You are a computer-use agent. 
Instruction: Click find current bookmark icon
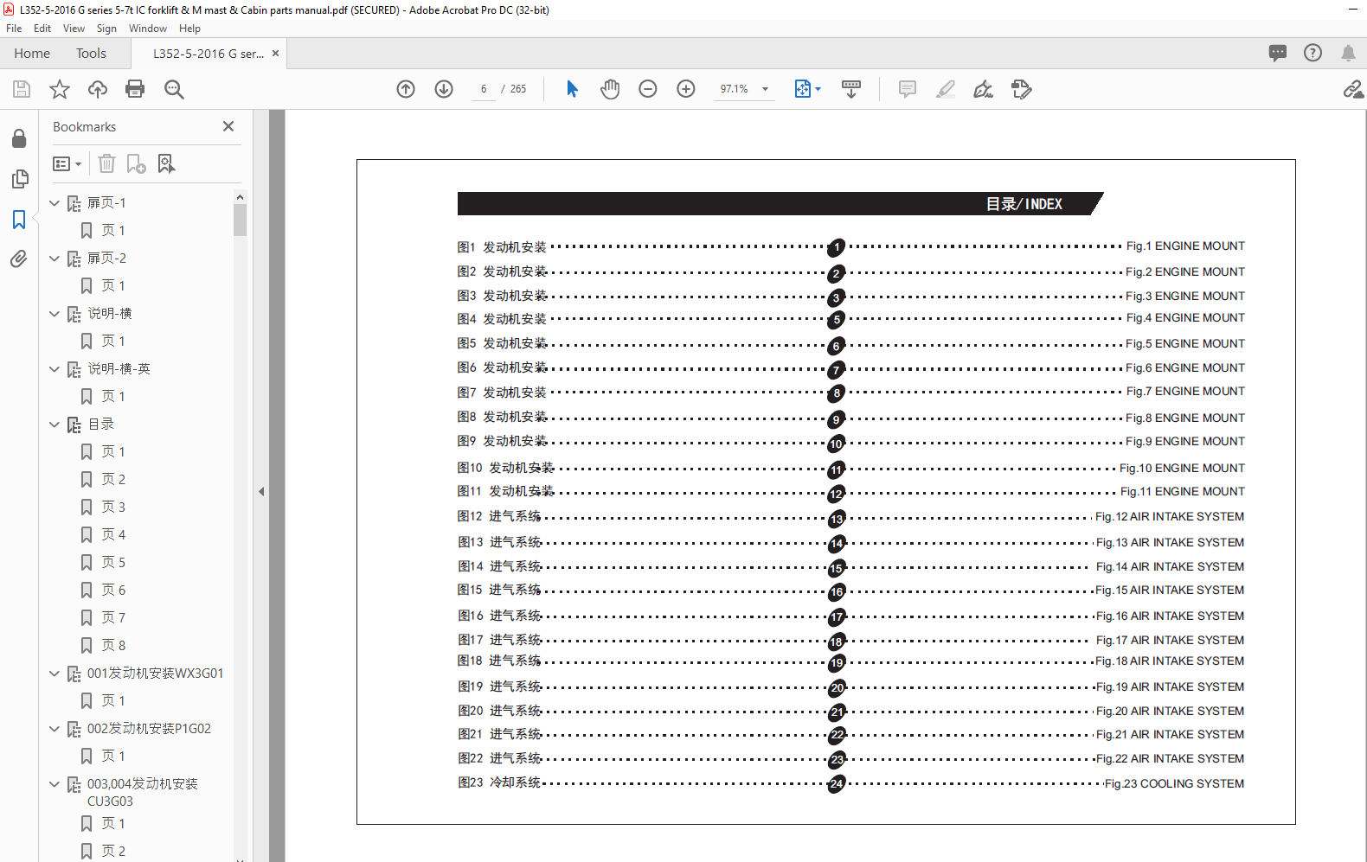[166, 163]
